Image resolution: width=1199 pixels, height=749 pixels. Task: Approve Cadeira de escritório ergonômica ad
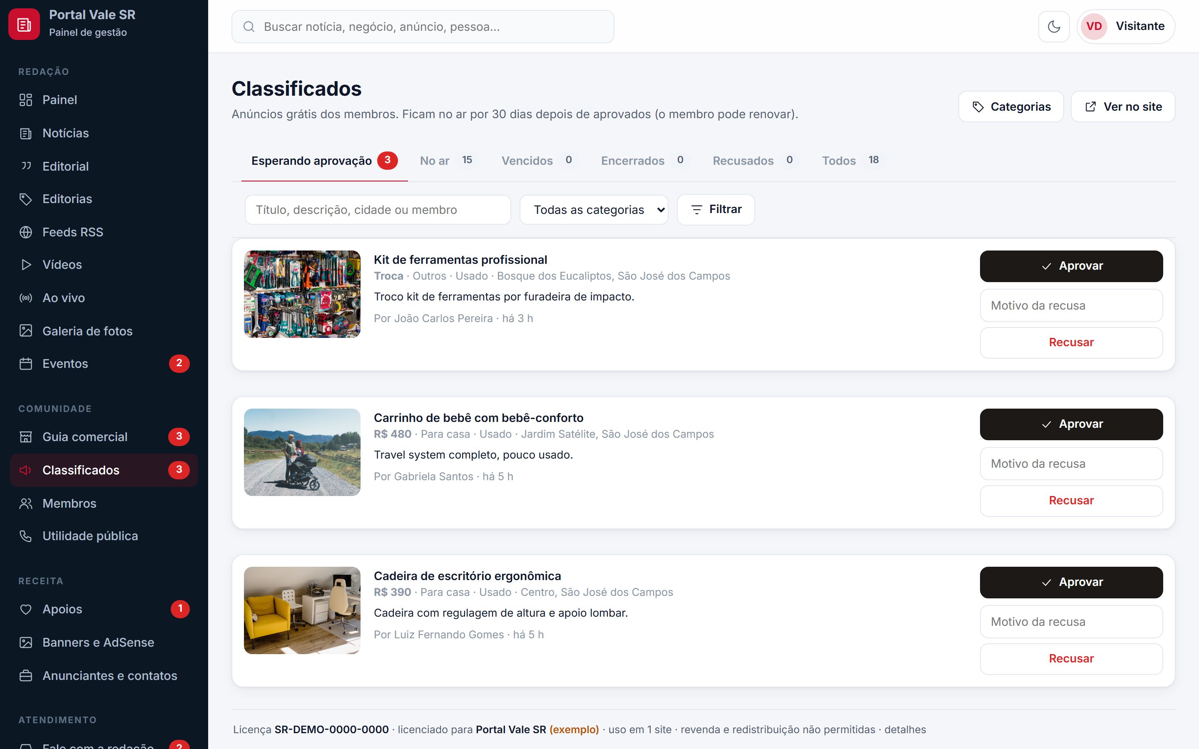(1071, 582)
